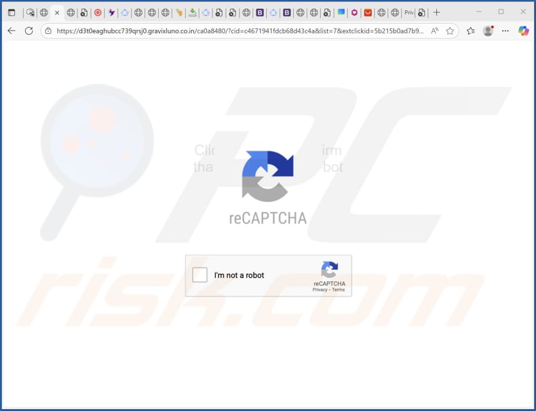
Task: Close the active tab with its X
Action: [x=57, y=13]
